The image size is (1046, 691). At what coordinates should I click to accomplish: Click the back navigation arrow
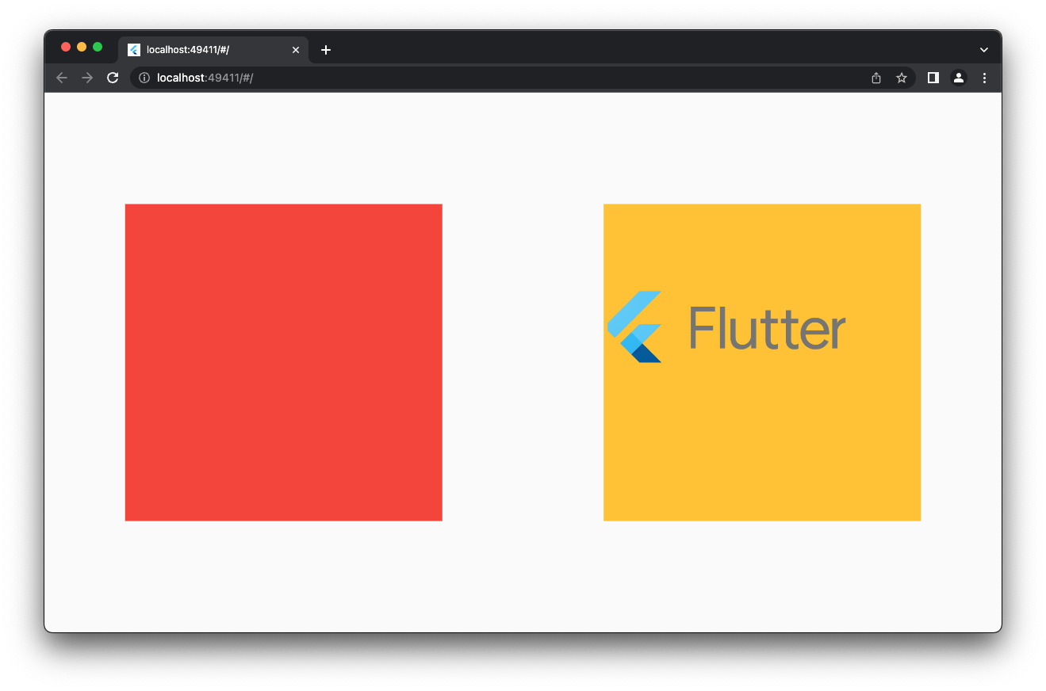tap(61, 78)
